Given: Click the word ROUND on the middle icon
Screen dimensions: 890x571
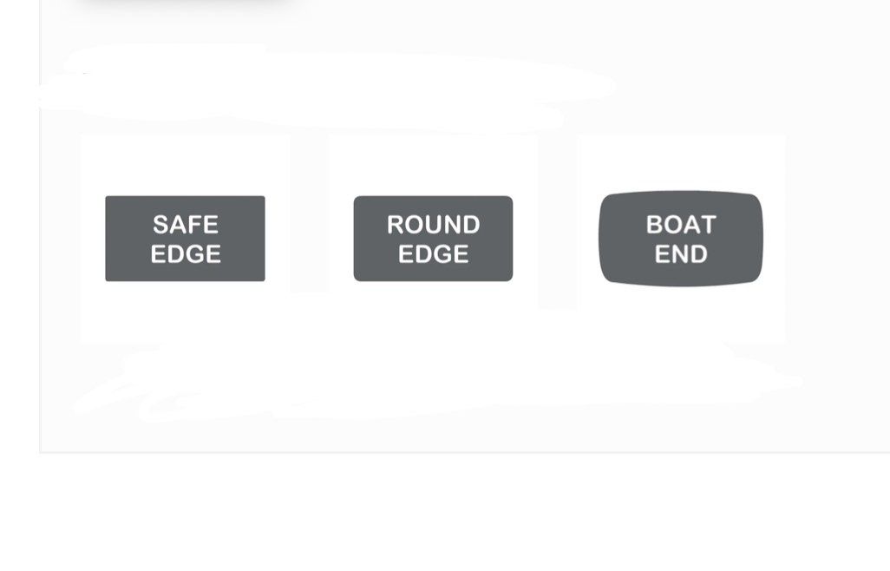Looking at the screenshot, I should (433, 225).
